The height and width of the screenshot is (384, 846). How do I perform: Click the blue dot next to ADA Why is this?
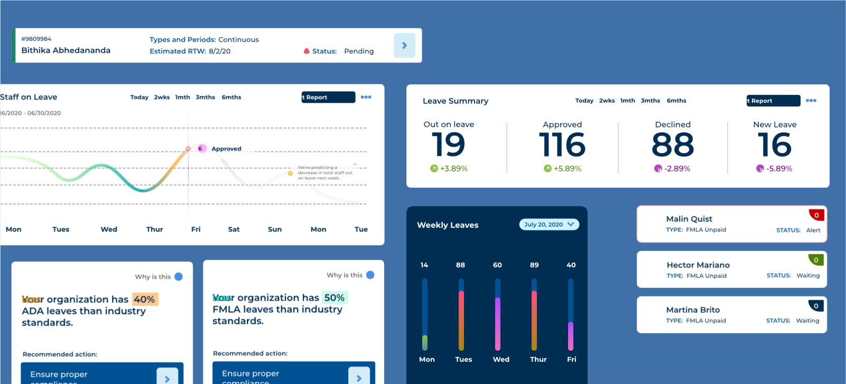point(179,277)
